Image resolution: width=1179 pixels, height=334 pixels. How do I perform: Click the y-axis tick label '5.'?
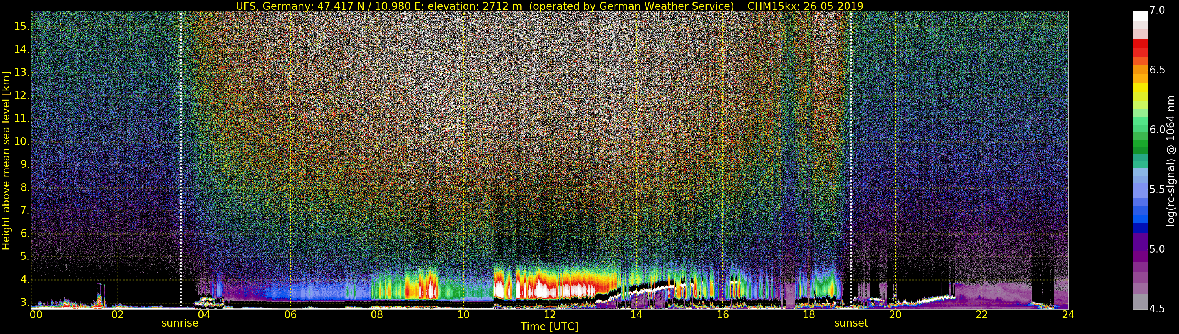click(24, 256)
